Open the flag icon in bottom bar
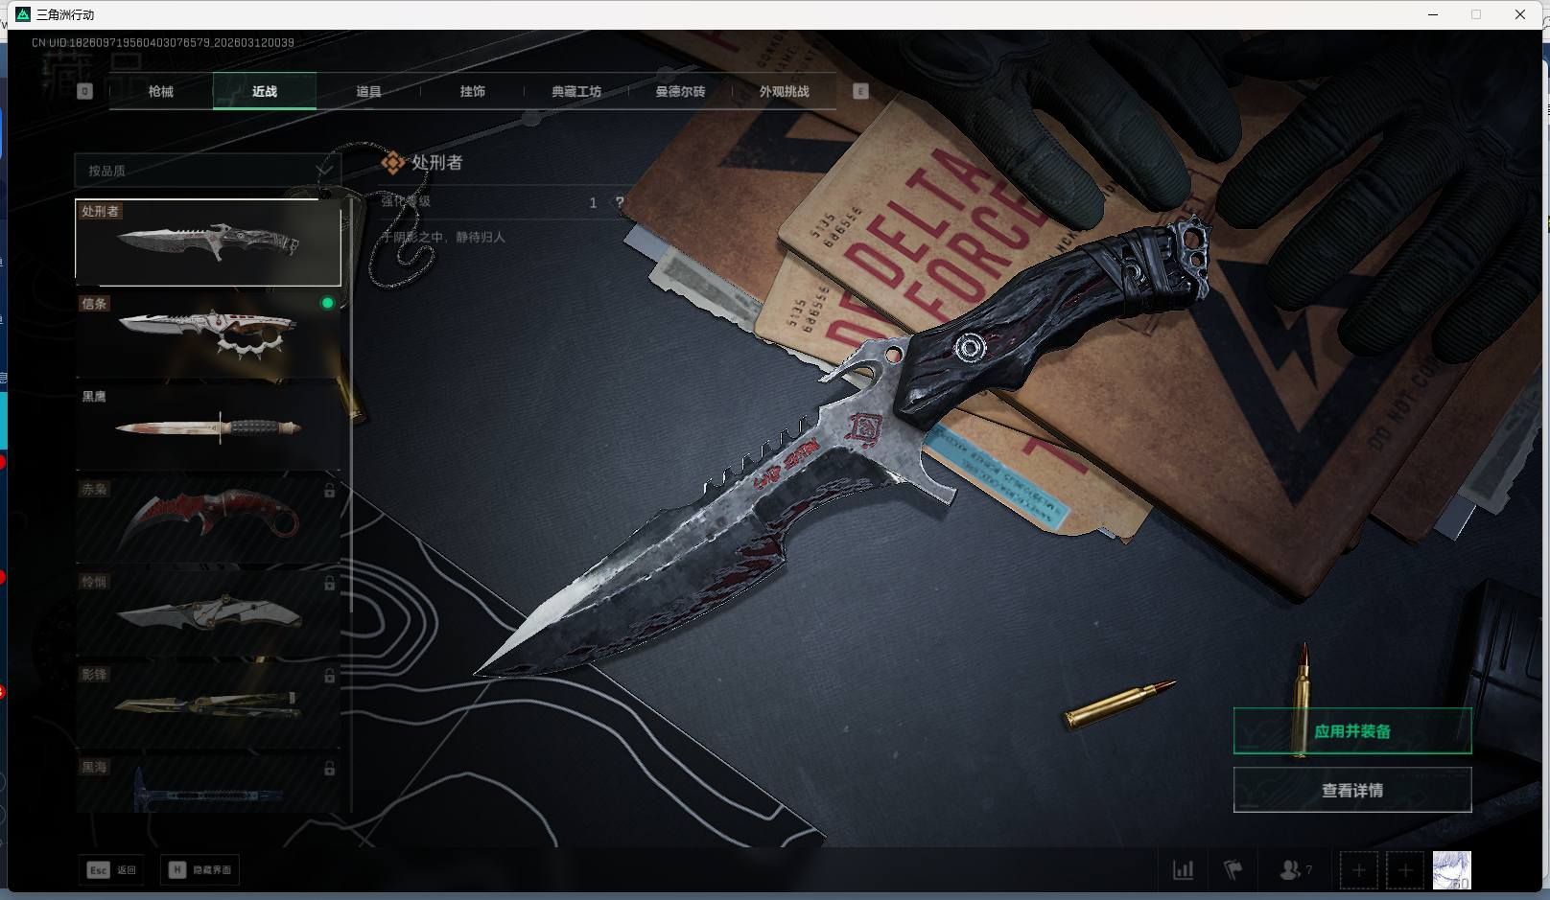Viewport: 1550px width, 900px height. point(1233,870)
